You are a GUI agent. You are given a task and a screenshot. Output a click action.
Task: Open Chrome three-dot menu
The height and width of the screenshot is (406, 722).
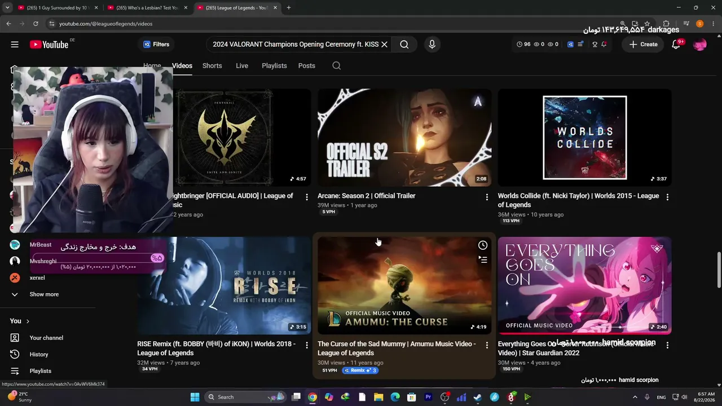click(x=712, y=24)
